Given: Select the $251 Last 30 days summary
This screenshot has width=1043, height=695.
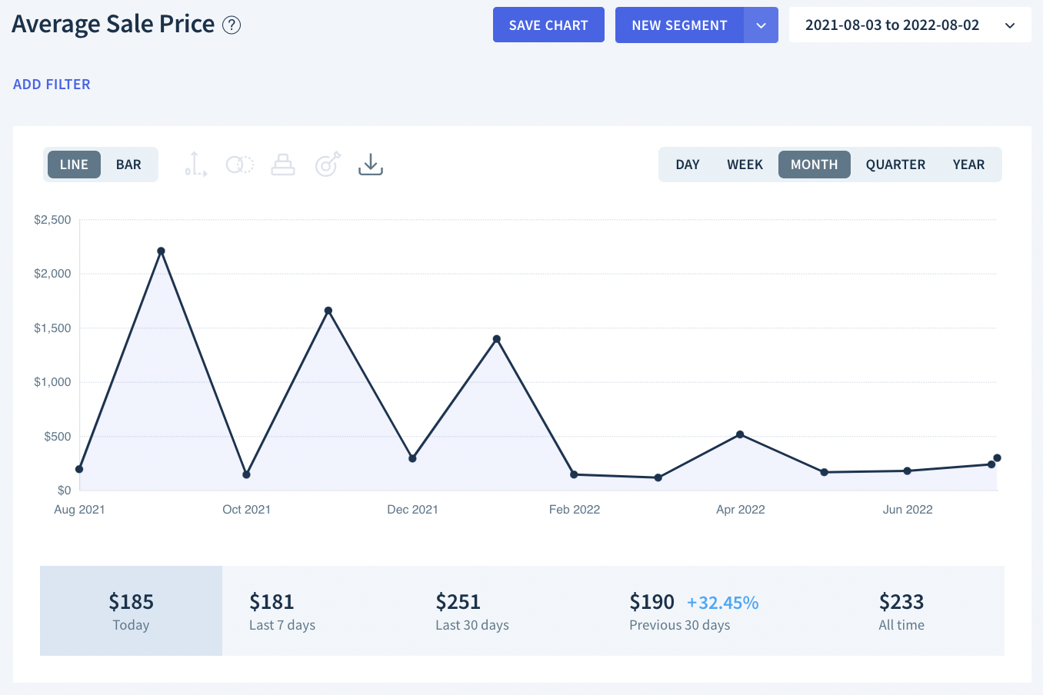Looking at the screenshot, I should [472, 611].
